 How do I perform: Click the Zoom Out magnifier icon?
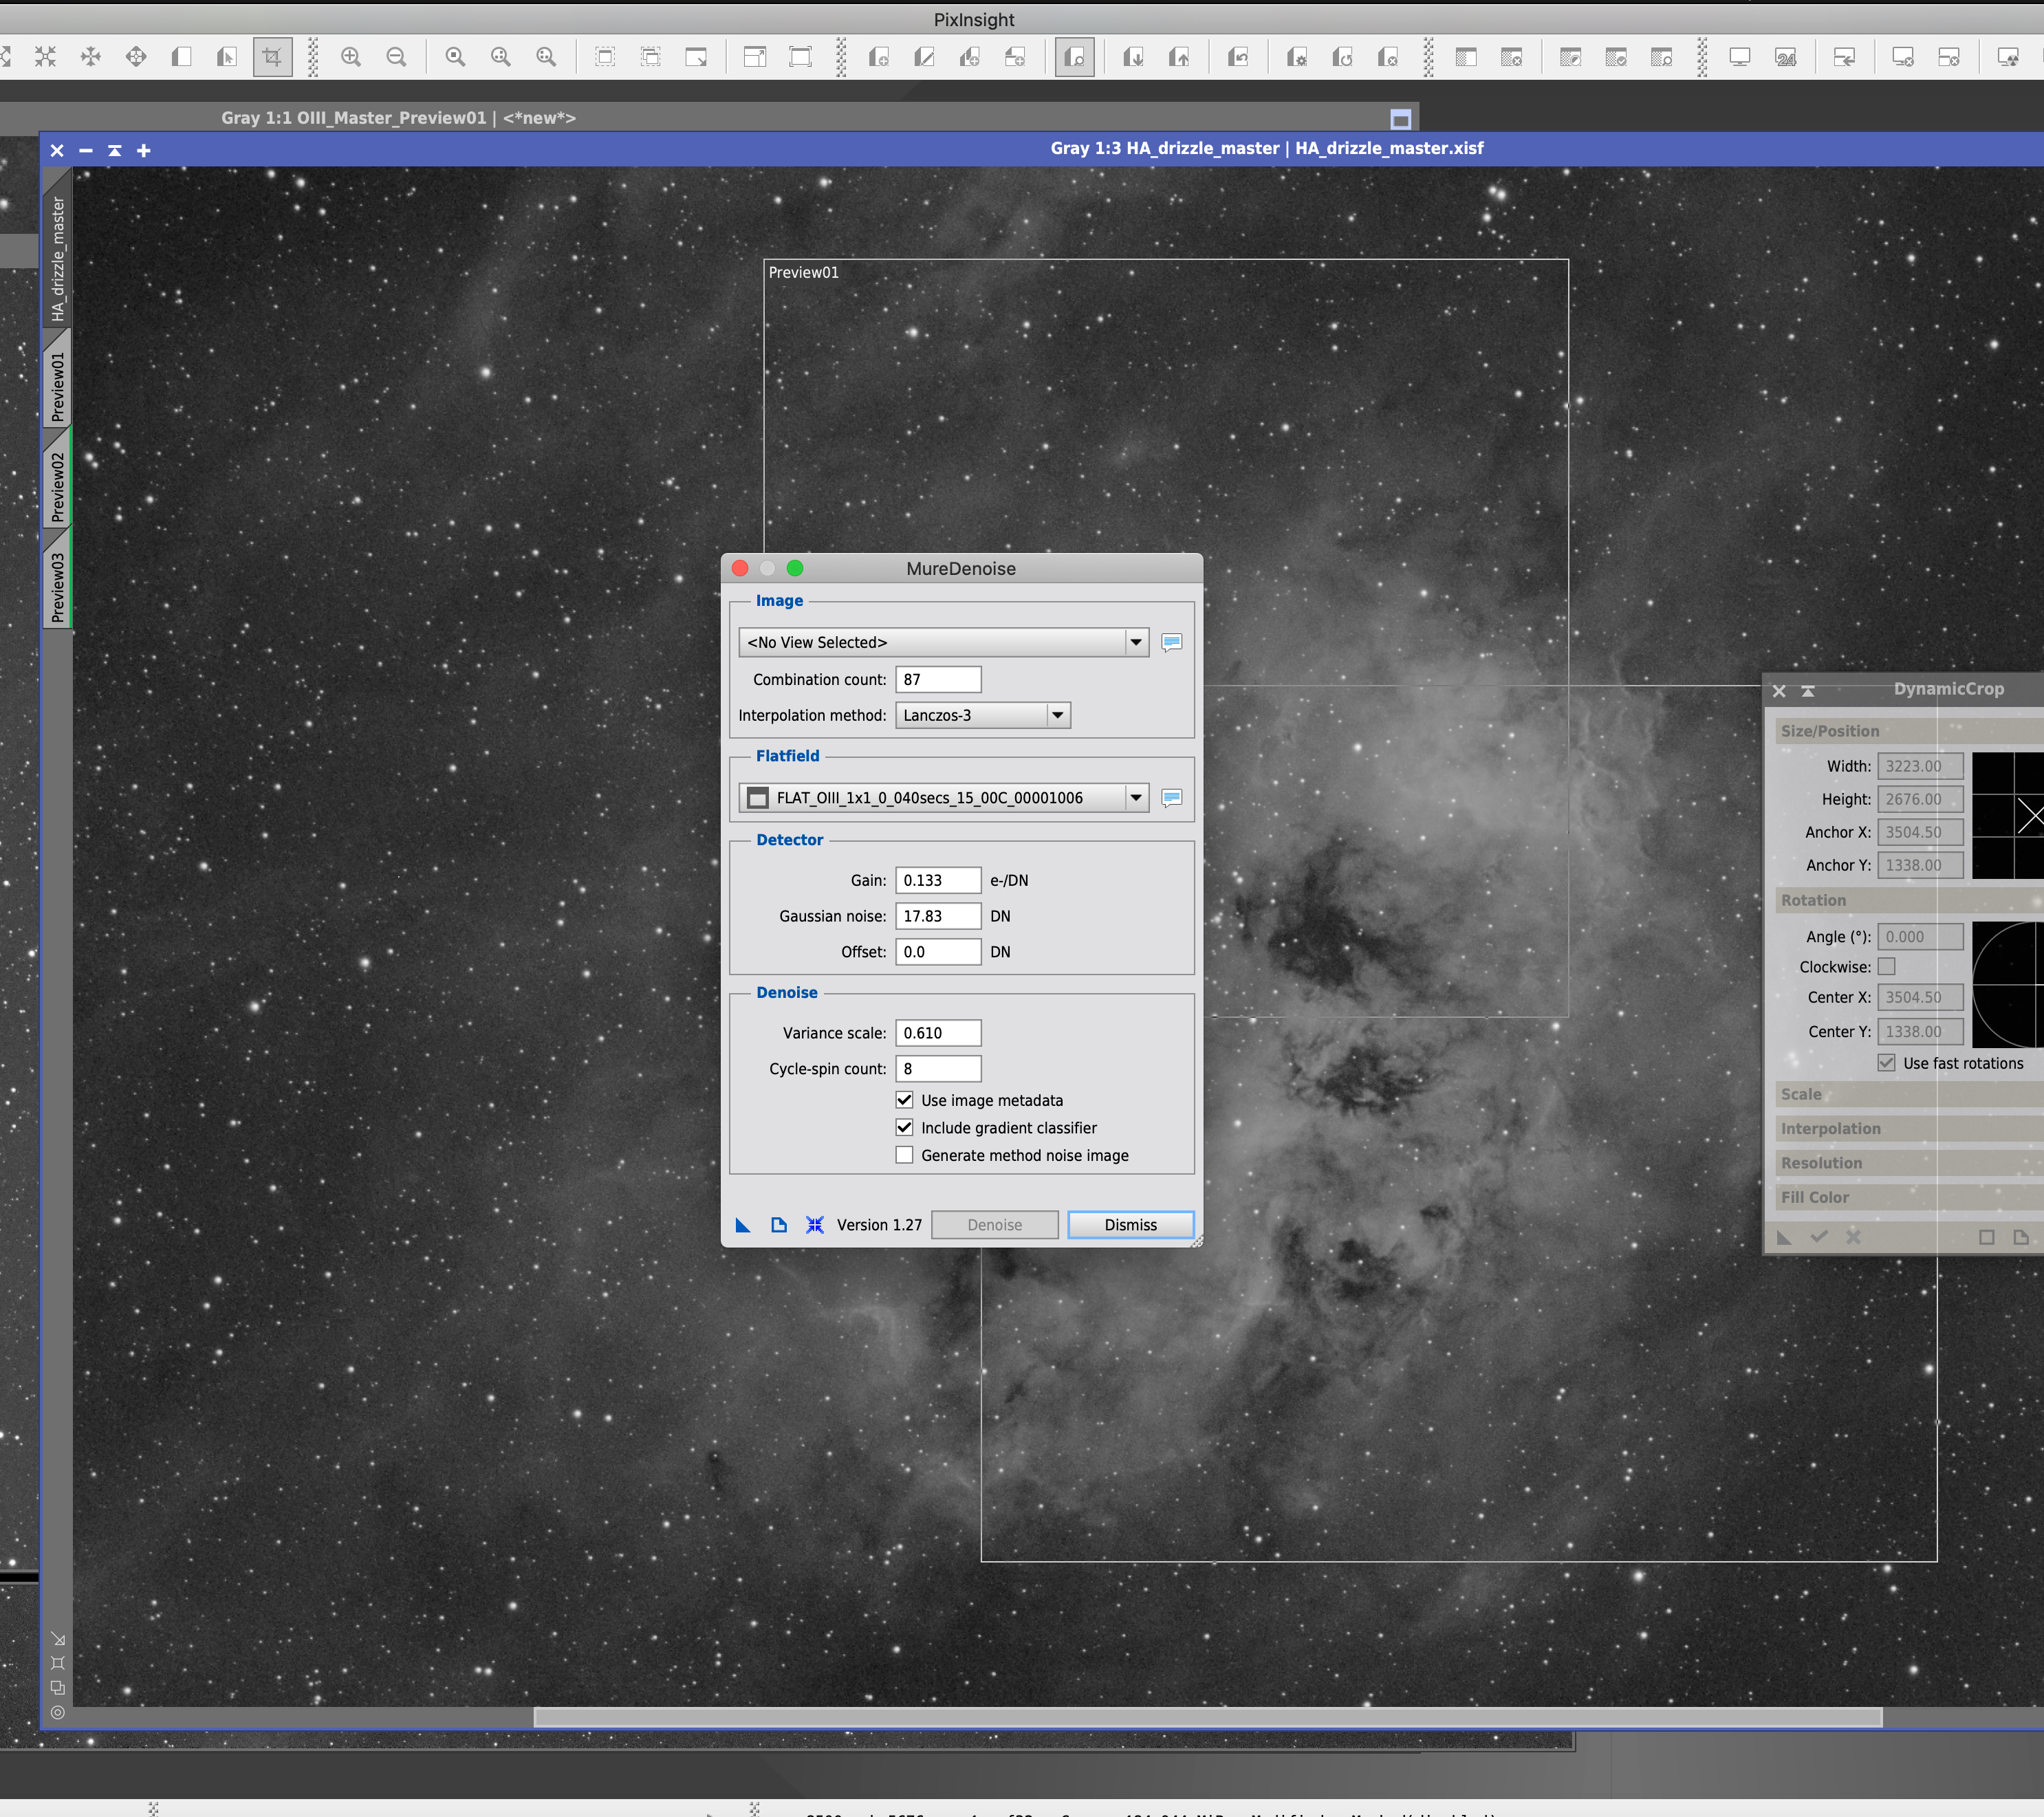tap(396, 57)
